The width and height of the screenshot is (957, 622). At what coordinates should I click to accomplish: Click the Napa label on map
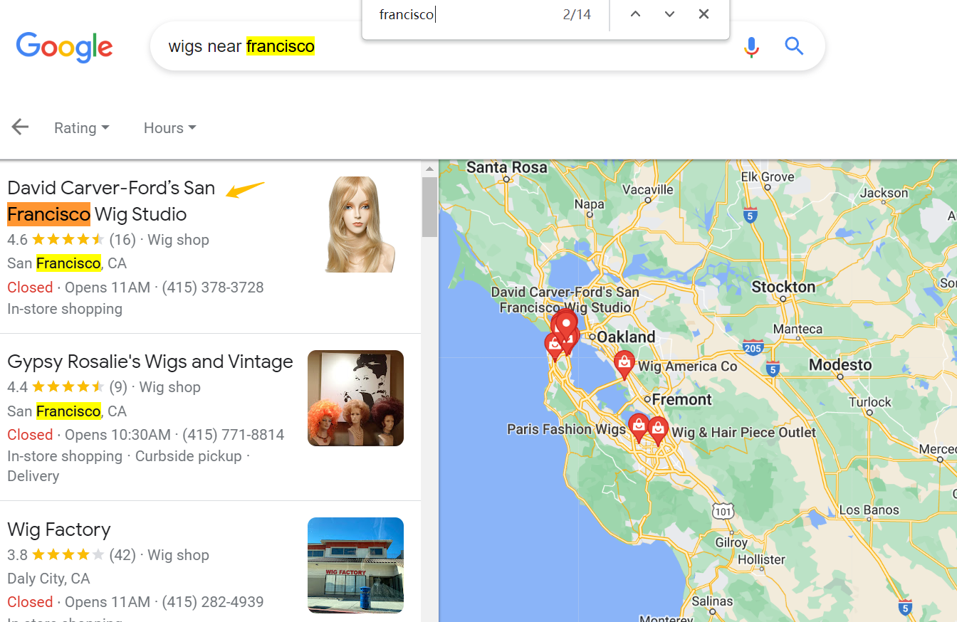pos(589,204)
